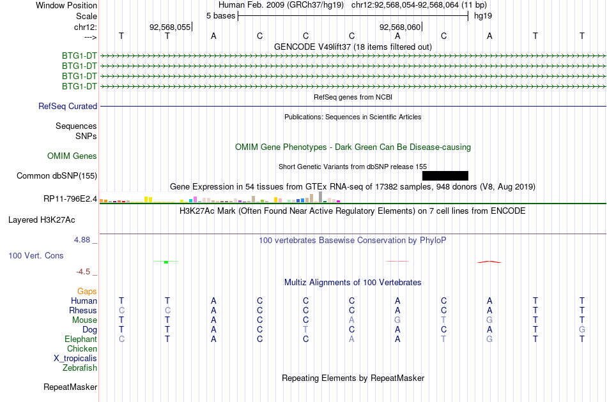607x402 pixels.
Task: Click the orange 'Gaps' label
Action: click(87, 291)
